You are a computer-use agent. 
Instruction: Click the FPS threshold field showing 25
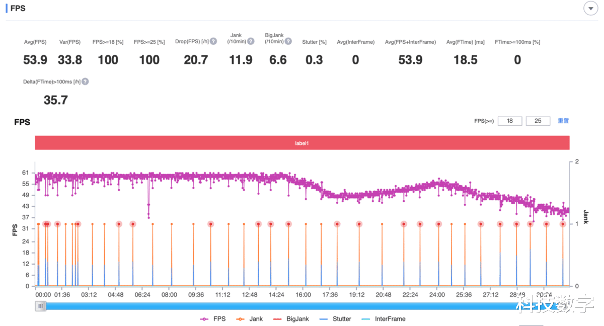(538, 121)
